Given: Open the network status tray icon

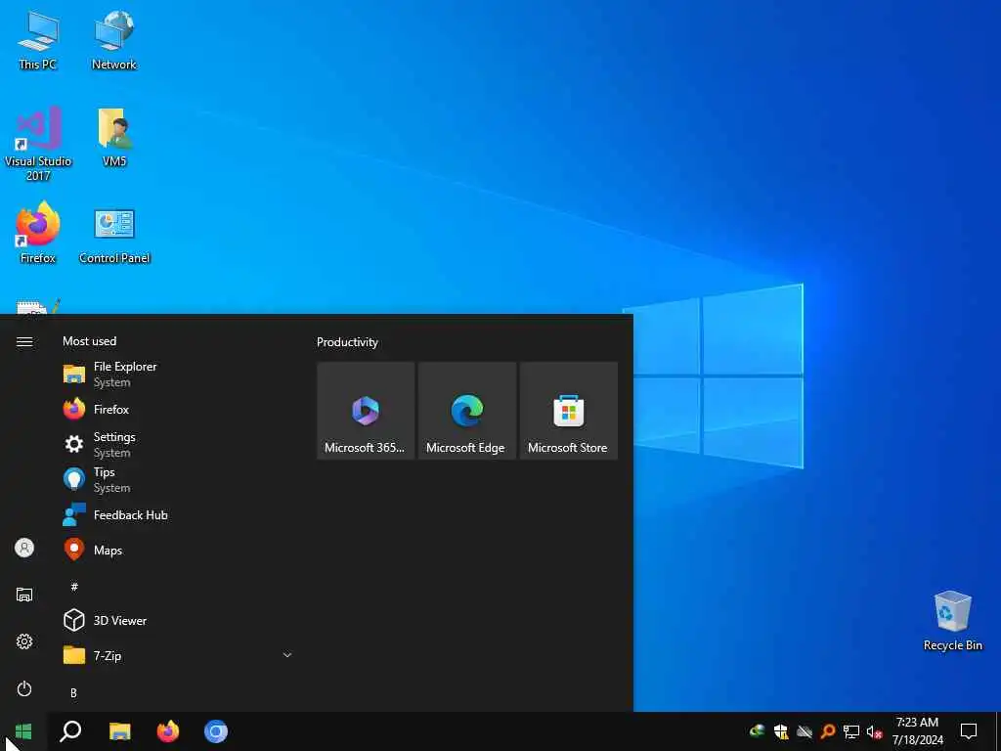Looking at the screenshot, I should (x=851, y=731).
